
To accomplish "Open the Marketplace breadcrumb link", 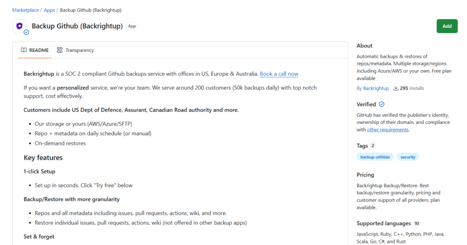I will pos(26,10).
